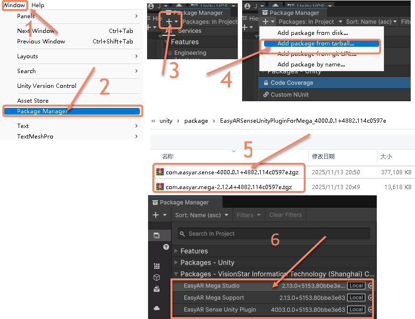Open the Updates arrow icon in sidebar
Viewport: 415px width, 319px height.
[166, 247]
